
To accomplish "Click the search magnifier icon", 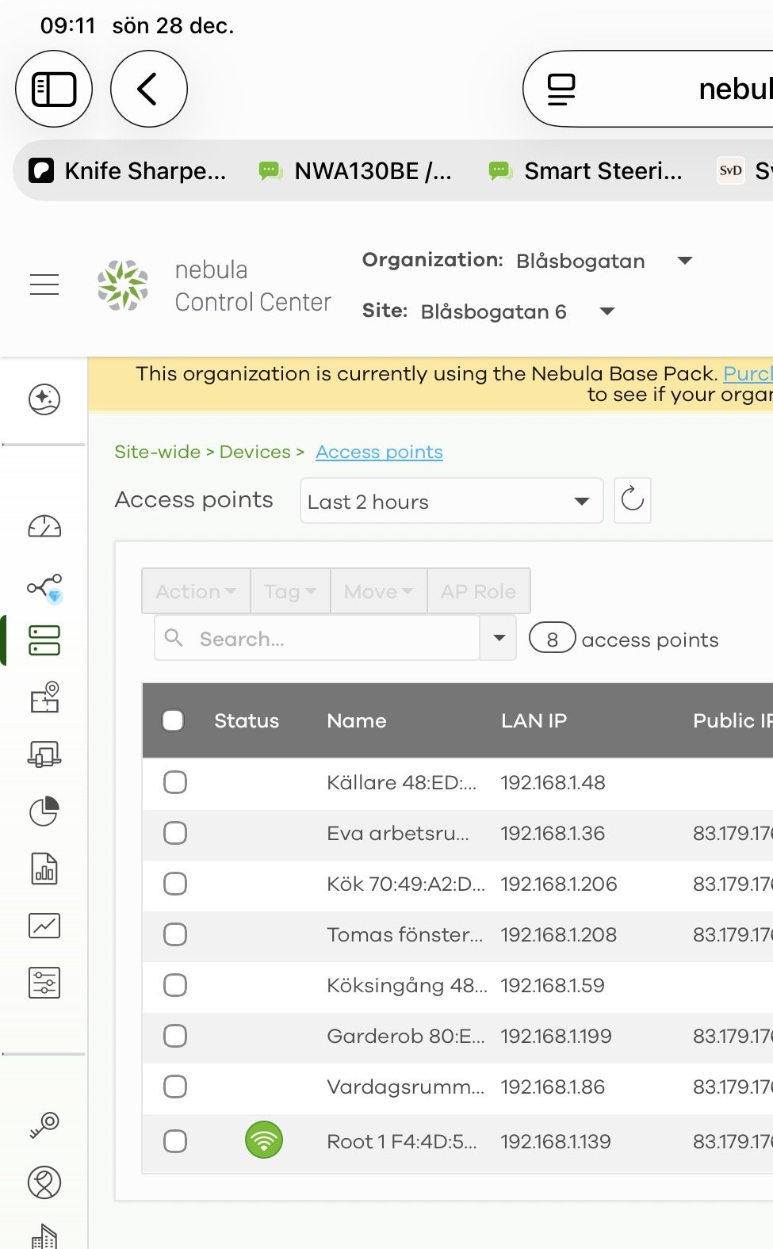I will 174,637.
